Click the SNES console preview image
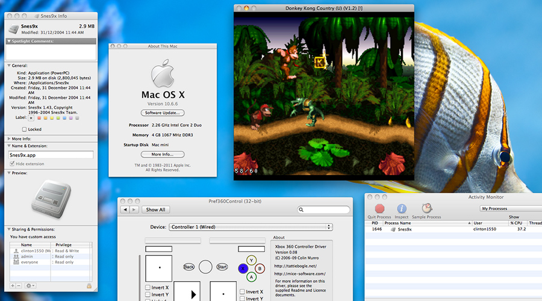Image resolution: width=542 pixels, height=301 pixels. [51, 199]
